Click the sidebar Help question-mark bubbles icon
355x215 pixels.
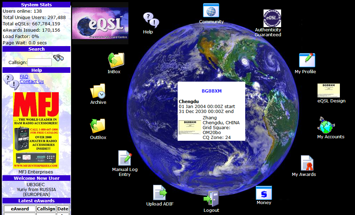point(11,82)
